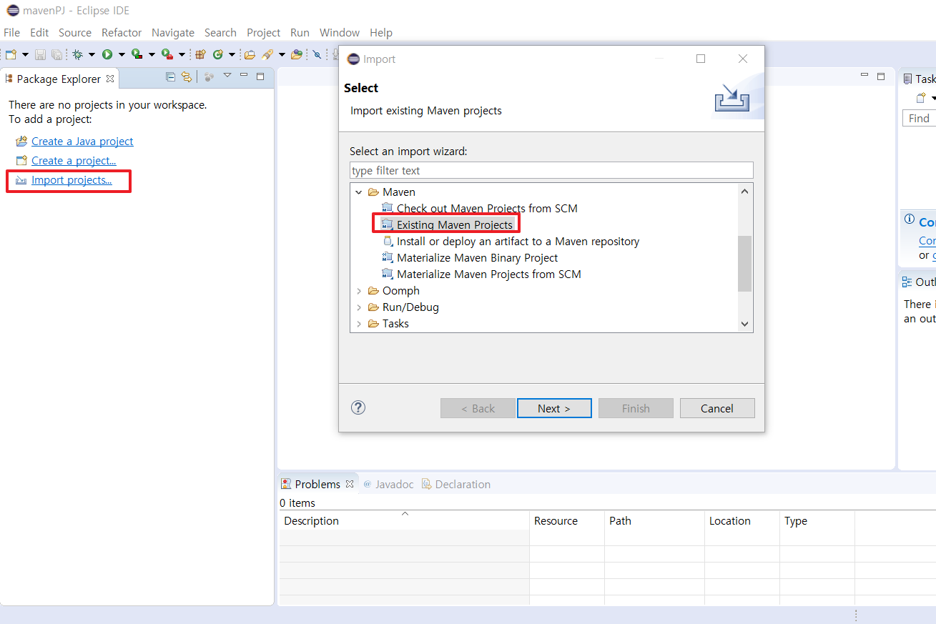Viewport: 936px width, 624px height.
Task: Select Check out Maven Projects from SCM
Action: coord(487,209)
